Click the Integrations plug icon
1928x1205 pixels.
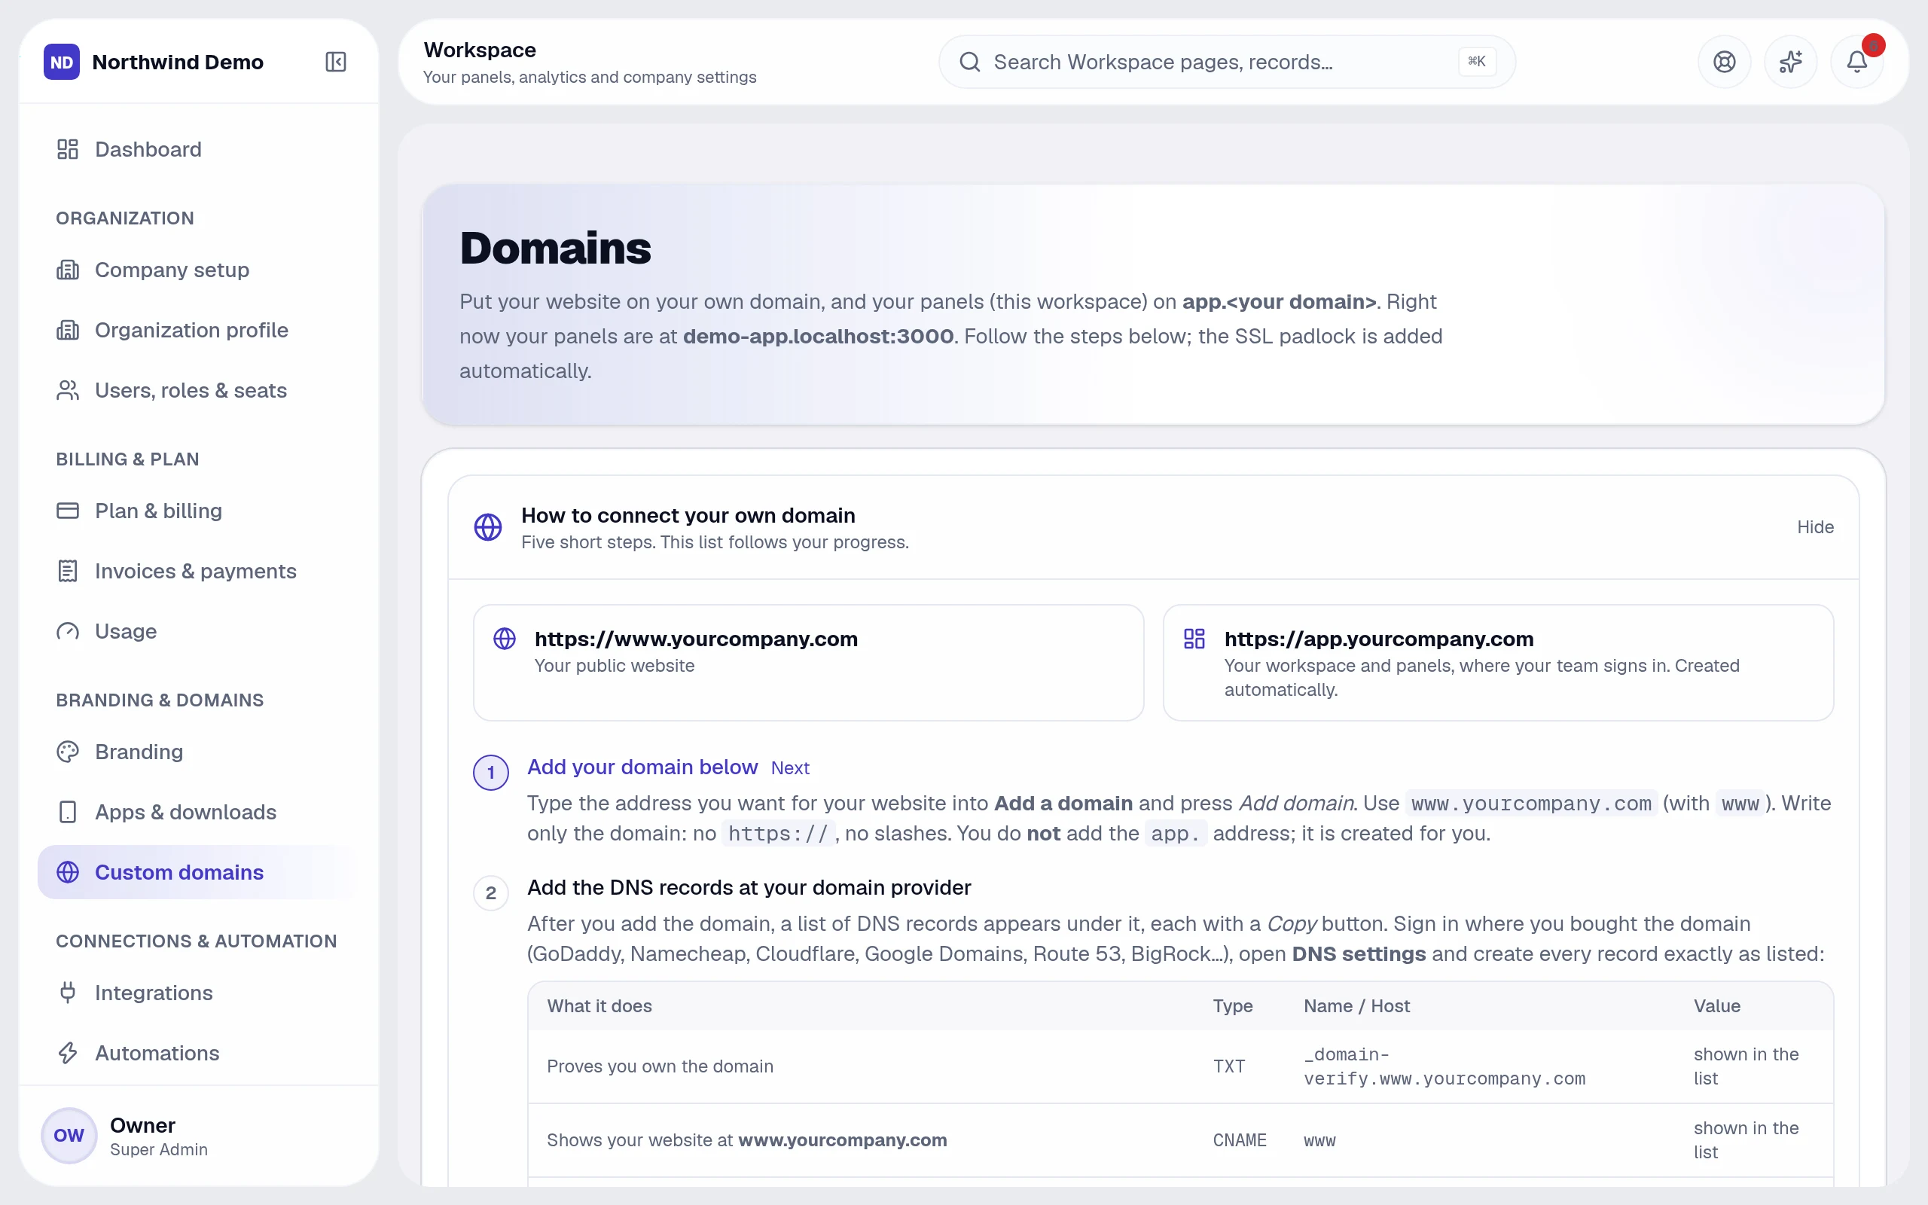coord(68,992)
